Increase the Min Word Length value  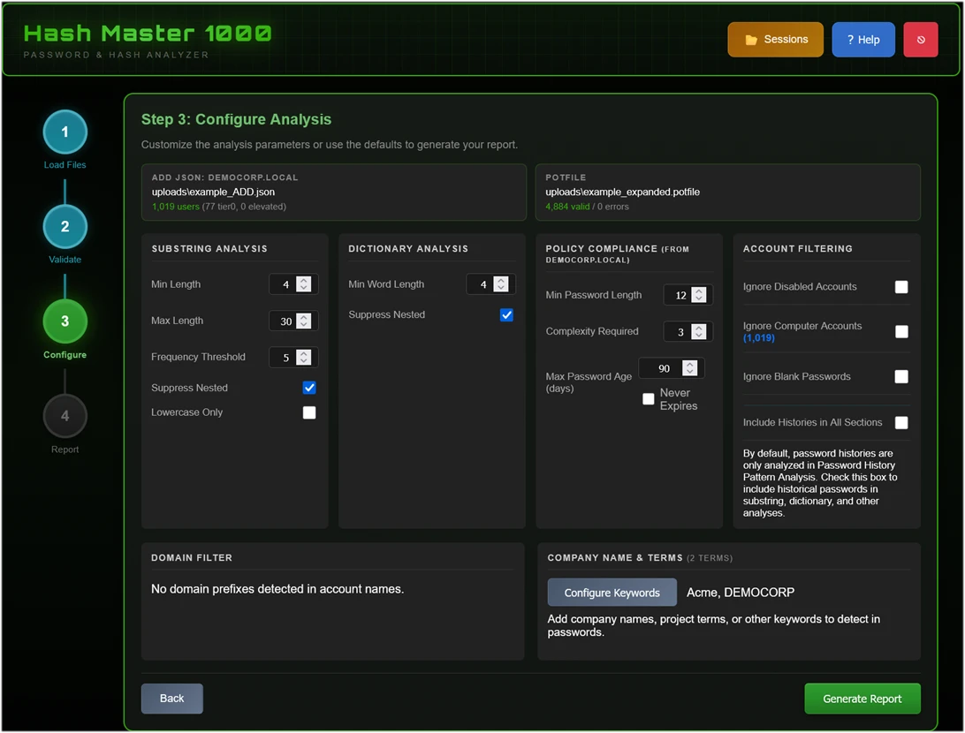pos(500,280)
